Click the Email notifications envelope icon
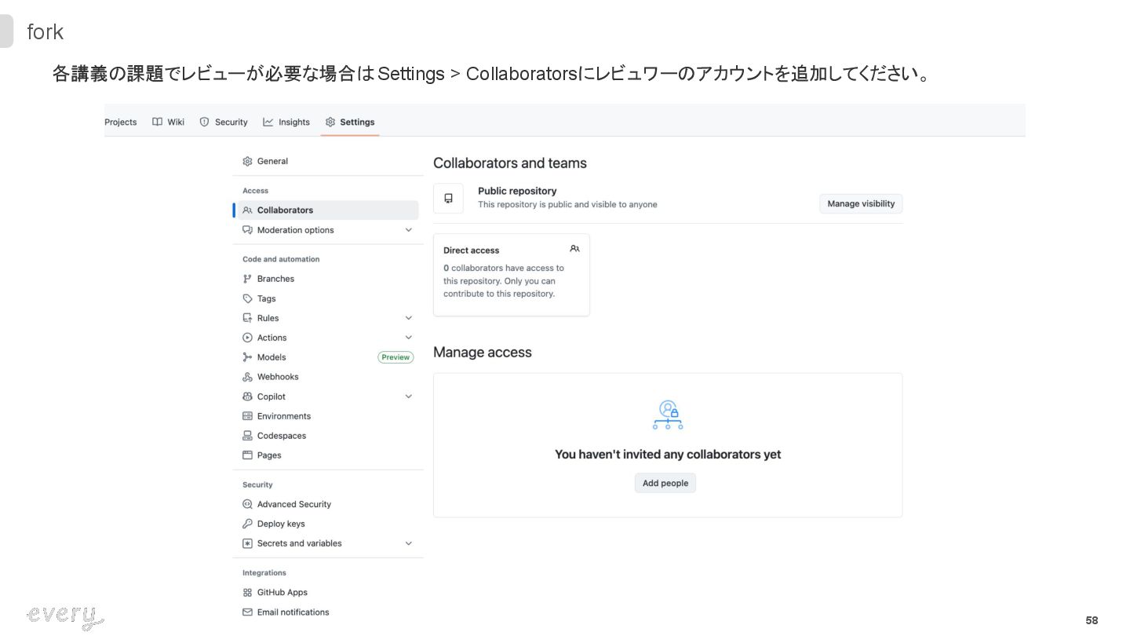 click(248, 612)
